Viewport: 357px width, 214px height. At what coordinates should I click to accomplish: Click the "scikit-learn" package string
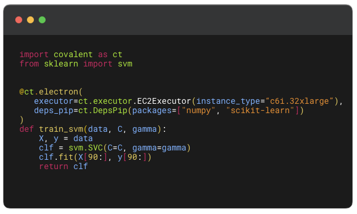260,111
